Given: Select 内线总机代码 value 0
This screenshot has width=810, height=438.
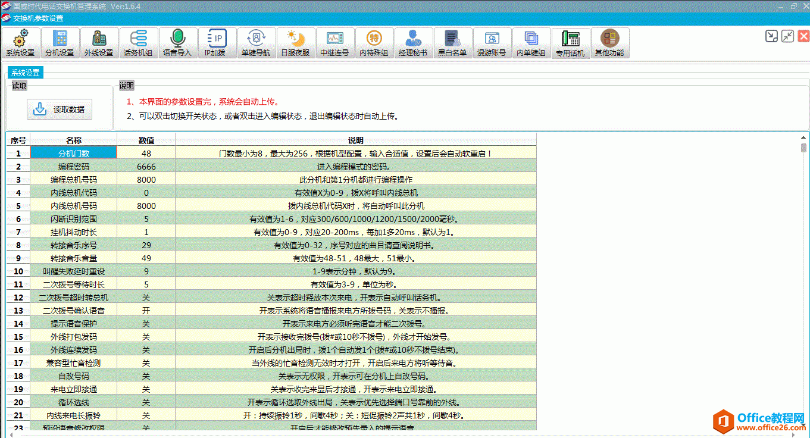Looking at the screenshot, I should (146, 193).
